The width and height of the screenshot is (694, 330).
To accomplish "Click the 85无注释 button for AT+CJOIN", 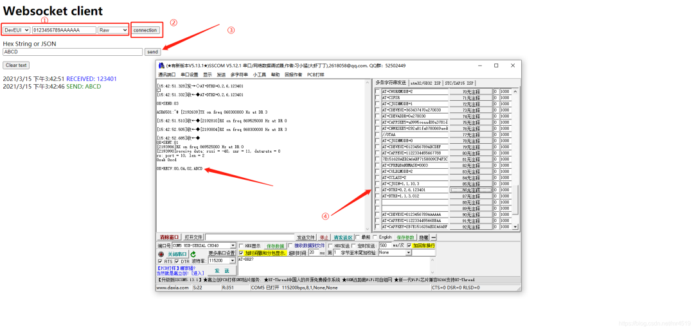I will coord(471,184).
